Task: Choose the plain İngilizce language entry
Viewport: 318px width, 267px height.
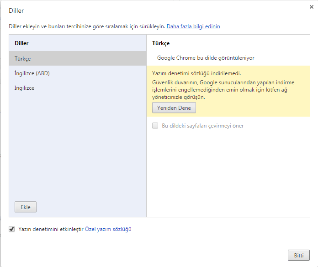Action: (x=25, y=88)
